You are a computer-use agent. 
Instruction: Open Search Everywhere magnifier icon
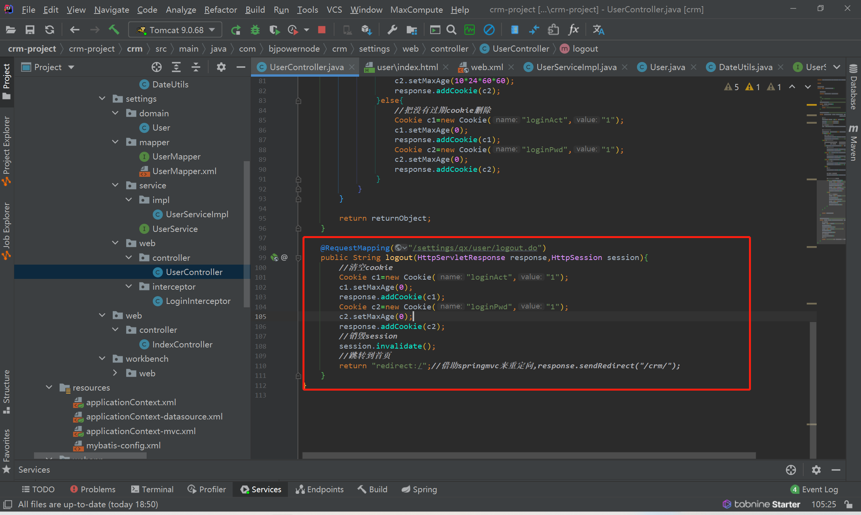pos(451,30)
